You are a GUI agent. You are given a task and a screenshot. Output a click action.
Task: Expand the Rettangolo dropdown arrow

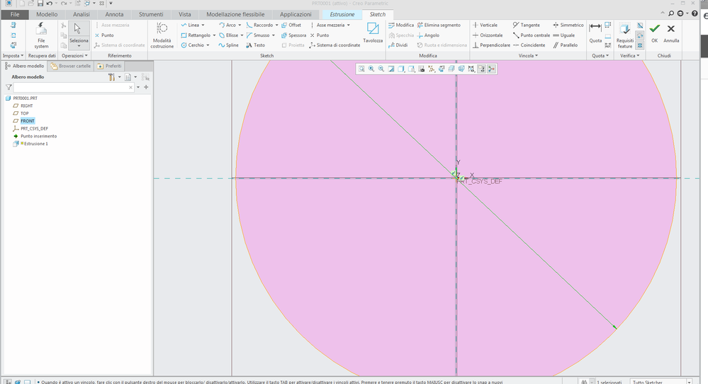[214, 35]
